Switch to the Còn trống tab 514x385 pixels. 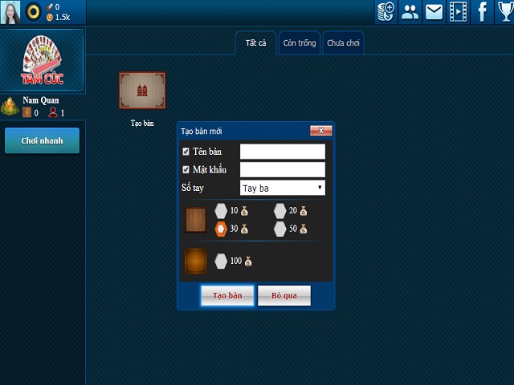[x=299, y=43]
